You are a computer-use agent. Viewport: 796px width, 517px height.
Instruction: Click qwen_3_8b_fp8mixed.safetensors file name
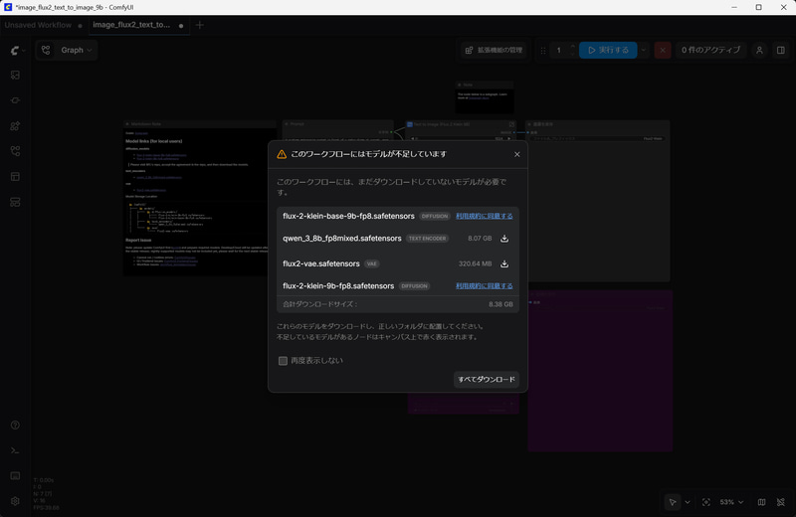coord(342,239)
